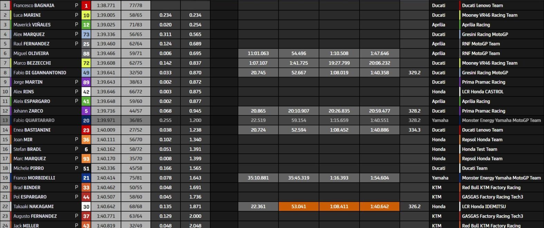Image resolution: width=544 pixels, height=228 pixels.
Task: Click Honda manufacturer in Alex Rins row
Action: click(439, 92)
